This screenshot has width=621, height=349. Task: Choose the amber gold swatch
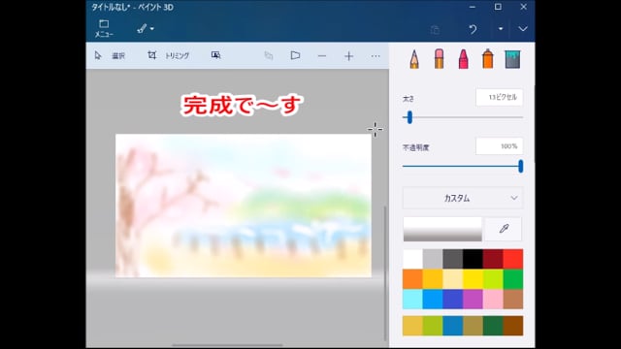[433, 279]
